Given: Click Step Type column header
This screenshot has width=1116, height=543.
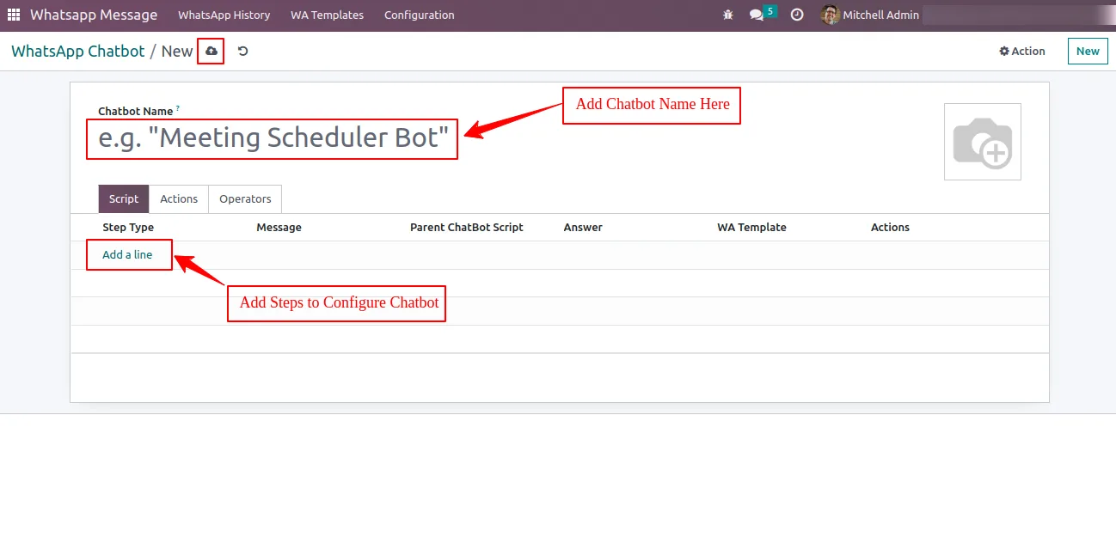Looking at the screenshot, I should tap(128, 228).
